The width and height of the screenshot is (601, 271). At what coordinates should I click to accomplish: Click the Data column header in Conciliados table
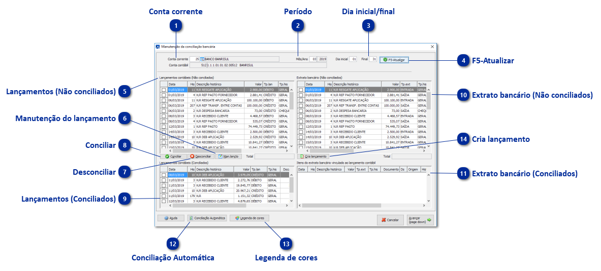178,169
